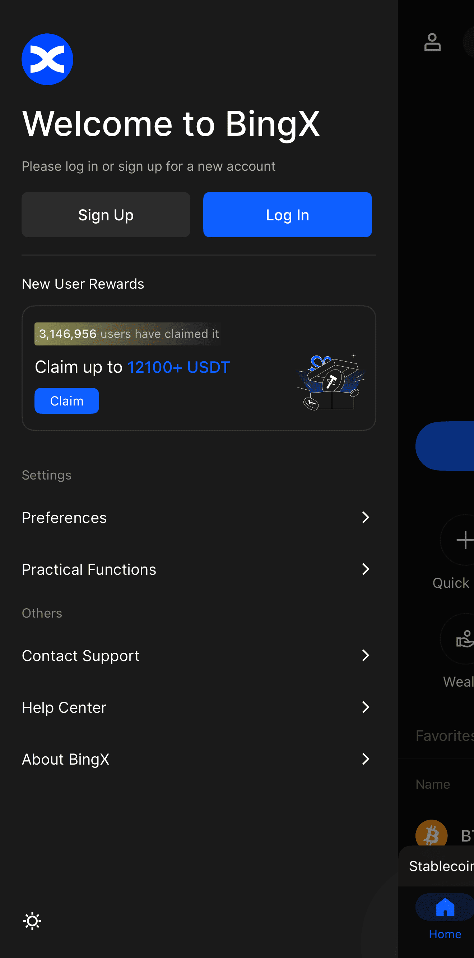Tap the 12100+ USDT reward text
Viewport: 474px width, 958px height.
(178, 367)
